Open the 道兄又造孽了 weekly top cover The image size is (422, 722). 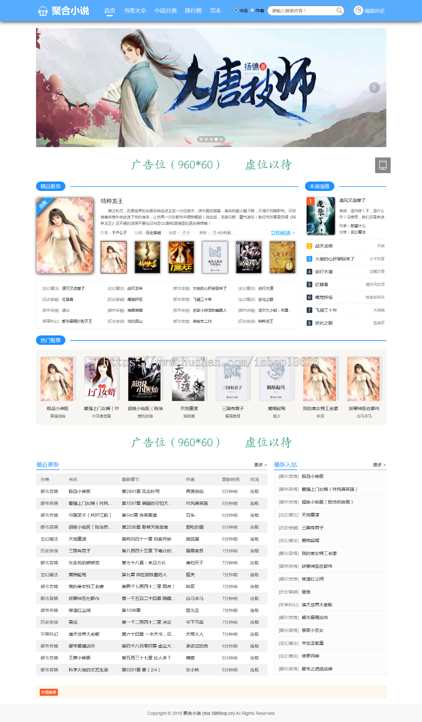[321, 216]
